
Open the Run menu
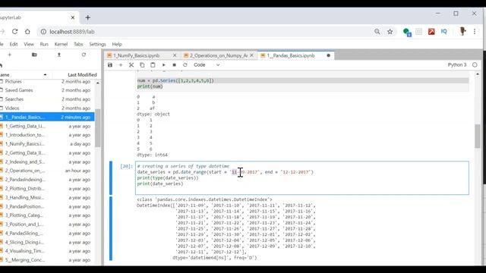pos(44,44)
